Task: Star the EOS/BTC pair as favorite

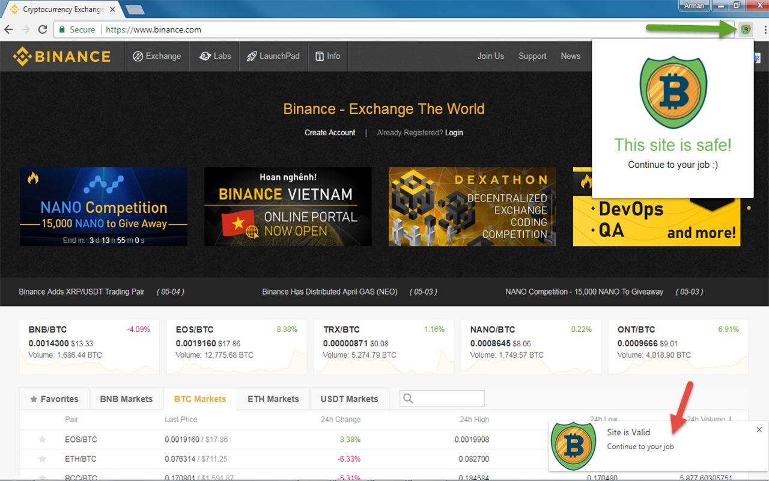Action: coord(42,440)
